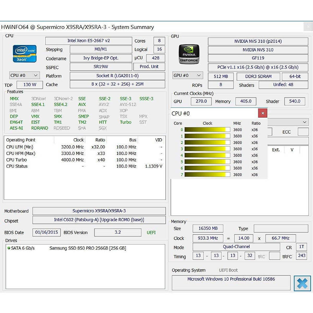Click the BIOS Date 01/16/2015 field

point(46,232)
